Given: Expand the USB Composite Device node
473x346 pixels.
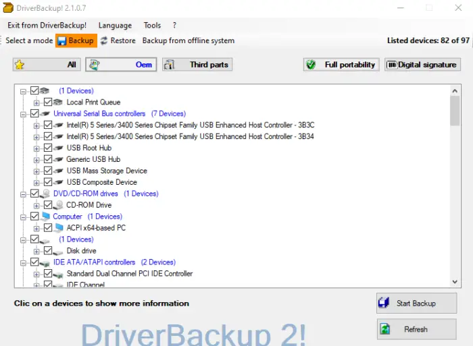Looking at the screenshot, I should pyautogui.click(x=36, y=183).
